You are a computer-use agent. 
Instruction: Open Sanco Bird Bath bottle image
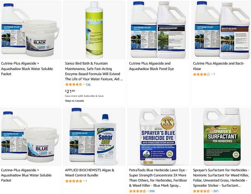click(x=94, y=30)
